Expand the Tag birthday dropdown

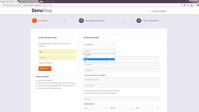click(95, 108)
